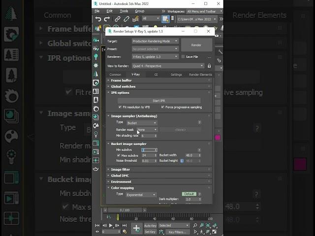
Task: Activate the Select Object tool
Action: (x=165, y=19)
